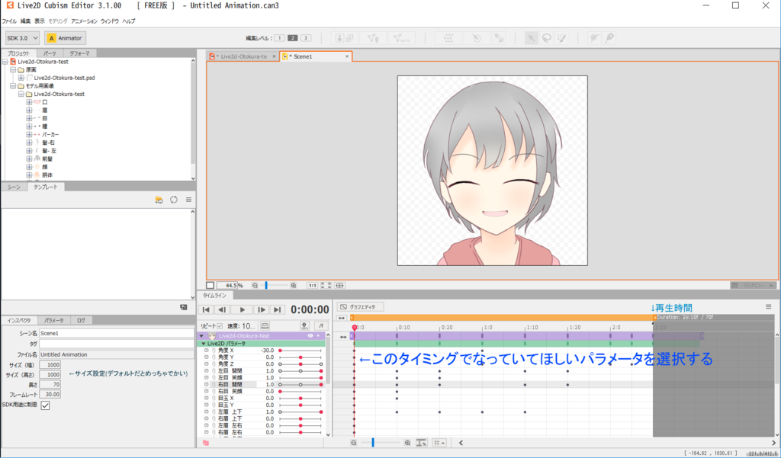The width and height of the screenshot is (781, 458).
Task: Switch to the パラメータ tab
Action: click(x=54, y=320)
